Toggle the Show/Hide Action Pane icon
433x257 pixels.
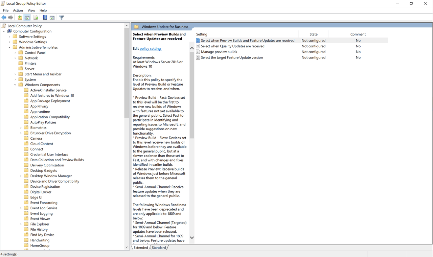click(52, 18)
